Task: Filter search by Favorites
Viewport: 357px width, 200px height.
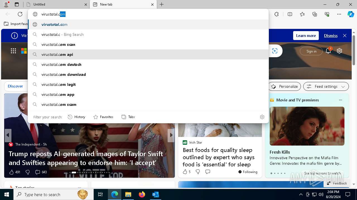Action: (103, 117)
